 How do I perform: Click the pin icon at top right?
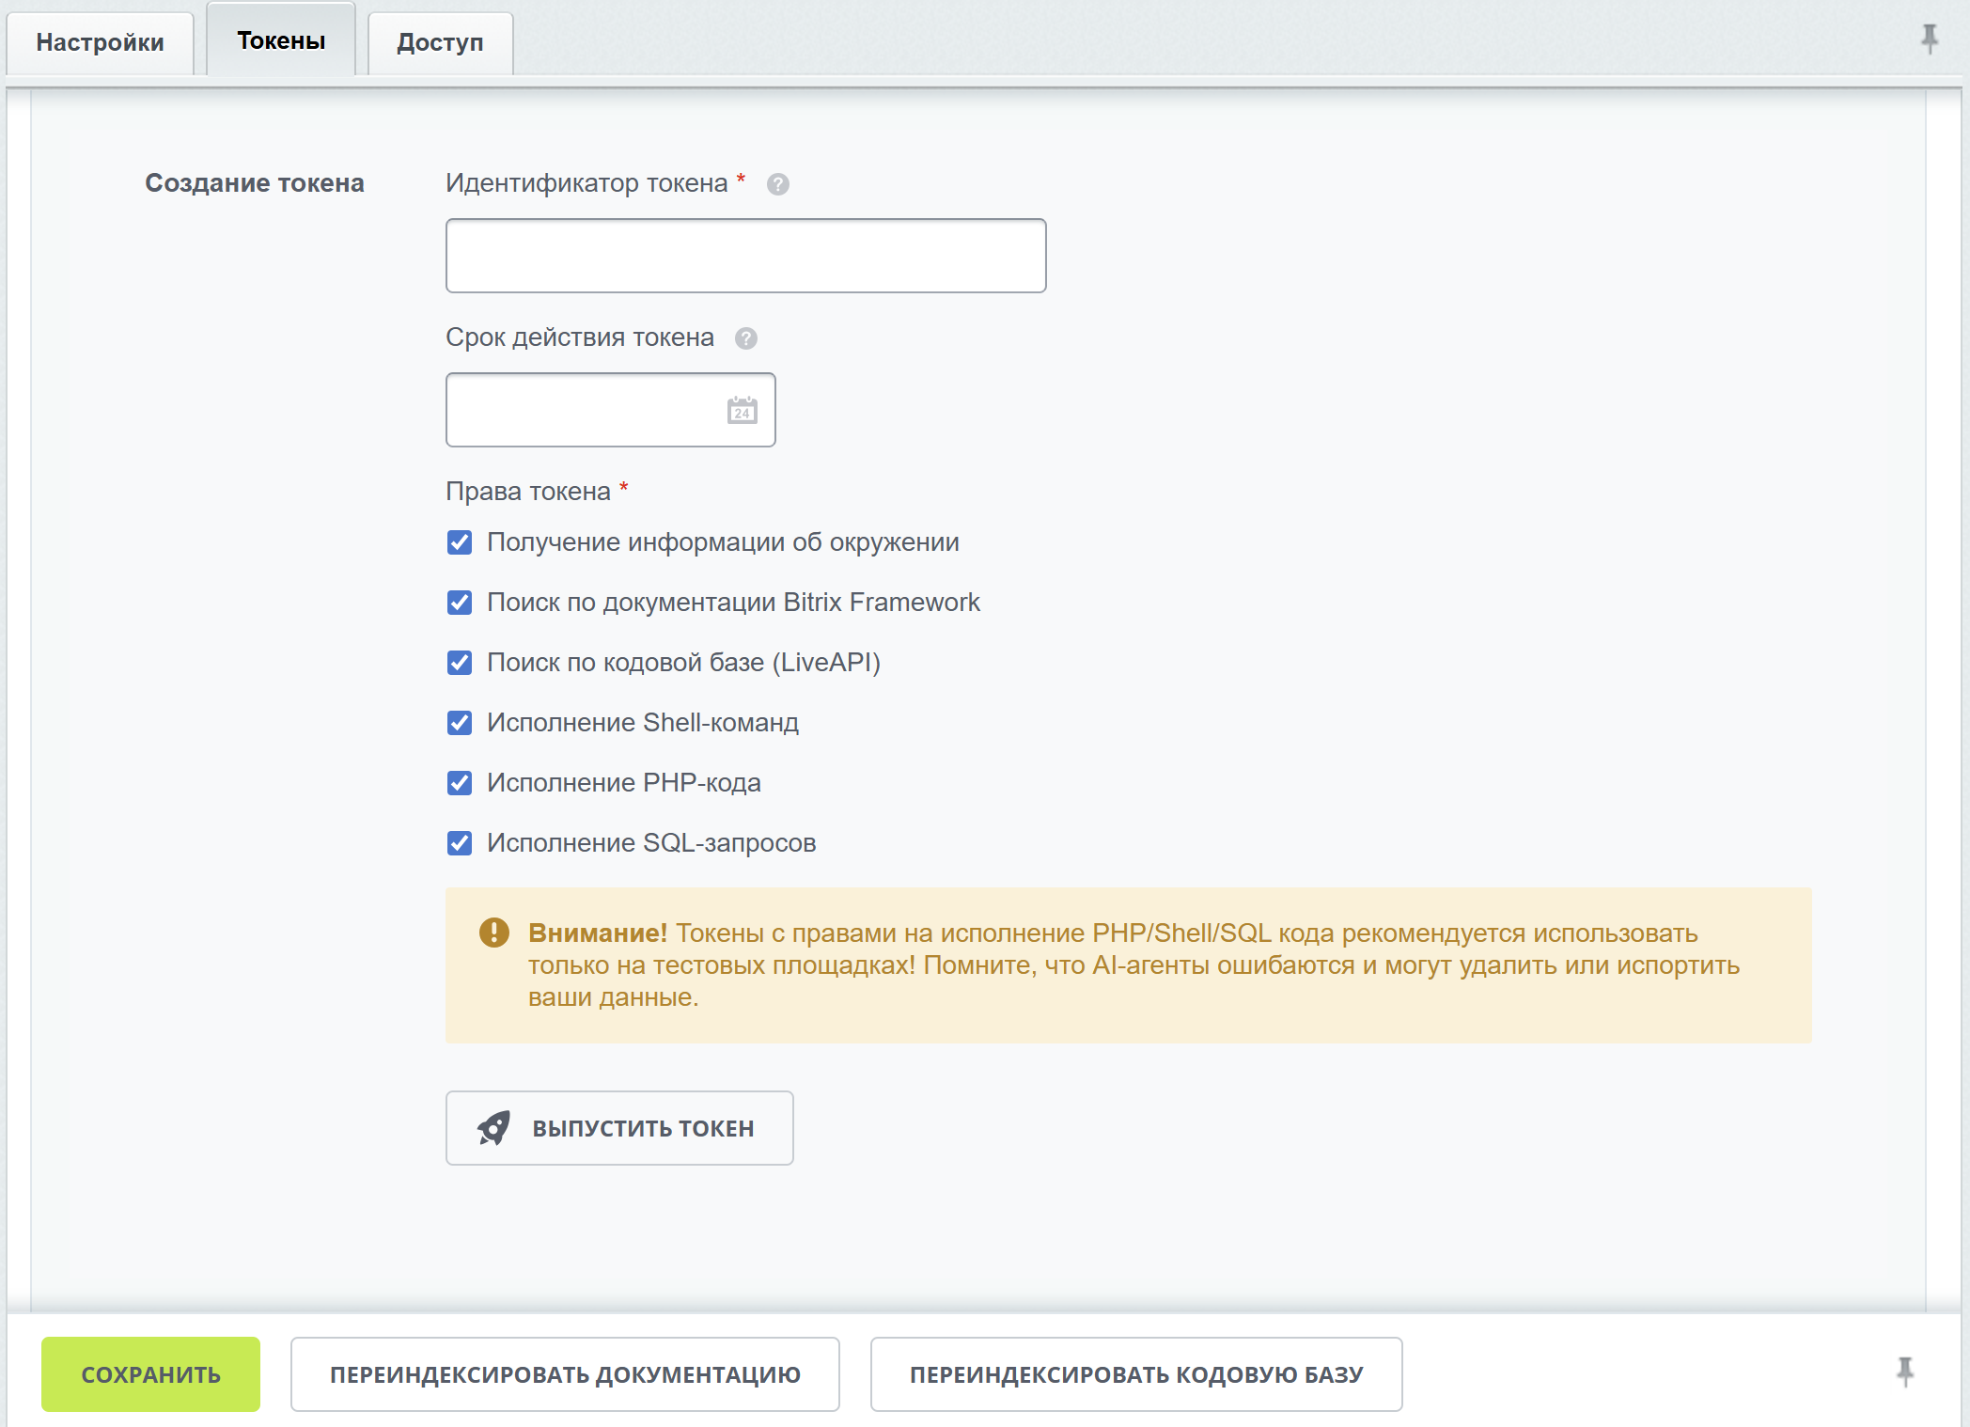[x=1929, y=39]
